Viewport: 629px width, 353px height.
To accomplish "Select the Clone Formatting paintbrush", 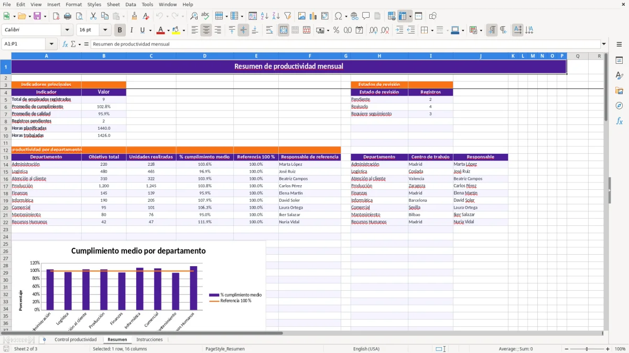I will click(134, 16).
